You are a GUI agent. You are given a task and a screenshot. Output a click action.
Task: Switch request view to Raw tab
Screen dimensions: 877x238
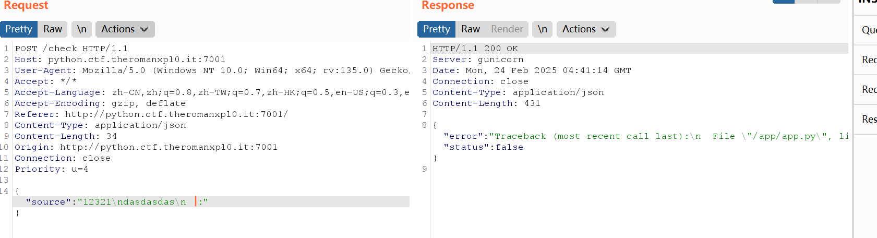click(x=53, y=29)
